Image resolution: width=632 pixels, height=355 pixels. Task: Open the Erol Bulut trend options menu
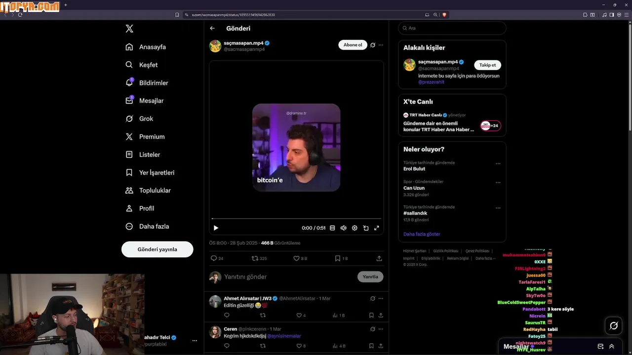(498, 164)
